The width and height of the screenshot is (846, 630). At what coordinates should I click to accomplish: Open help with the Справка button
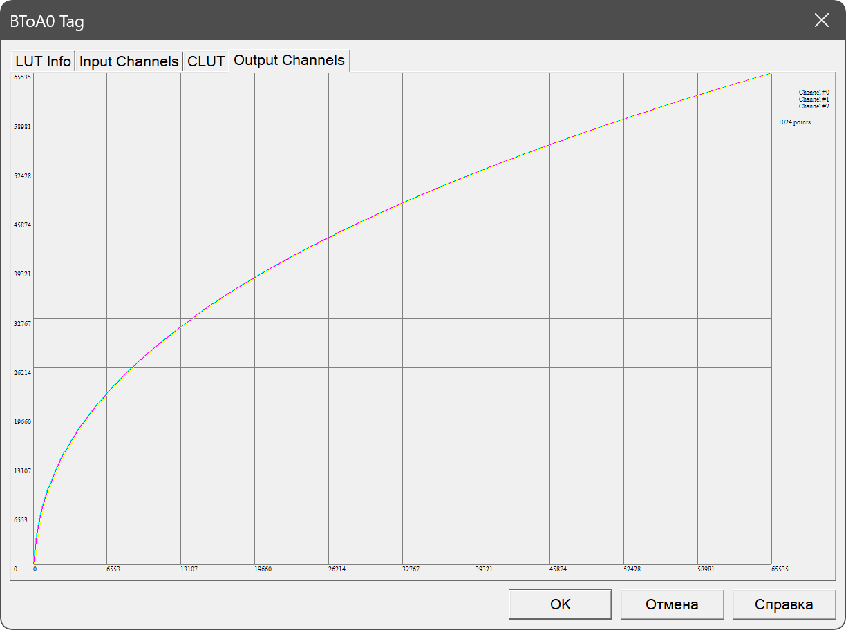pos(783,604)
